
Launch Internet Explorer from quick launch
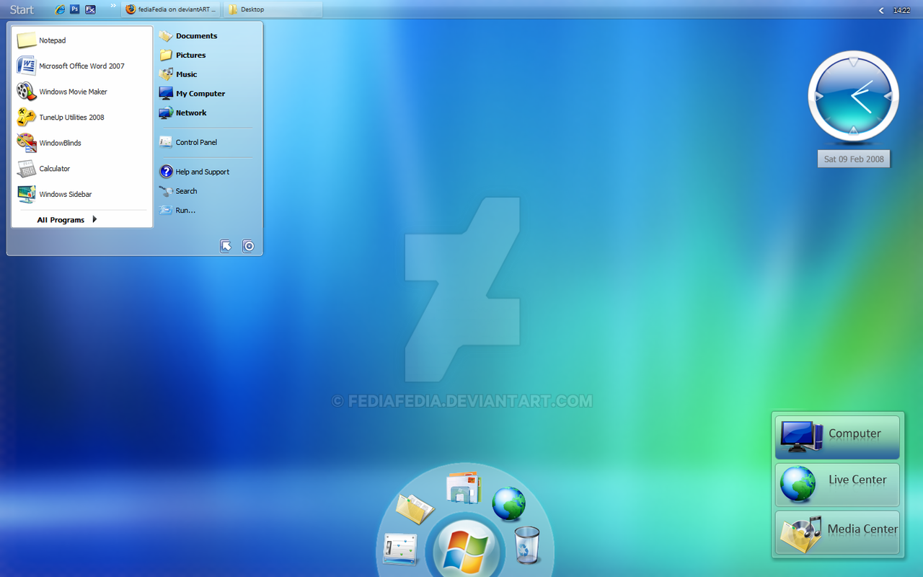(x=60, y=9)
